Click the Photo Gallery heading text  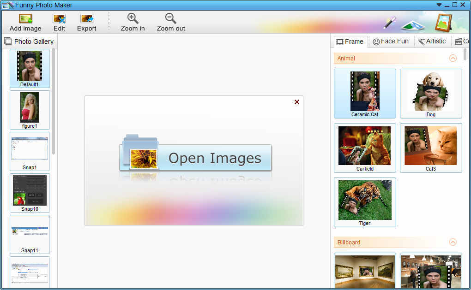pos(34,41)
